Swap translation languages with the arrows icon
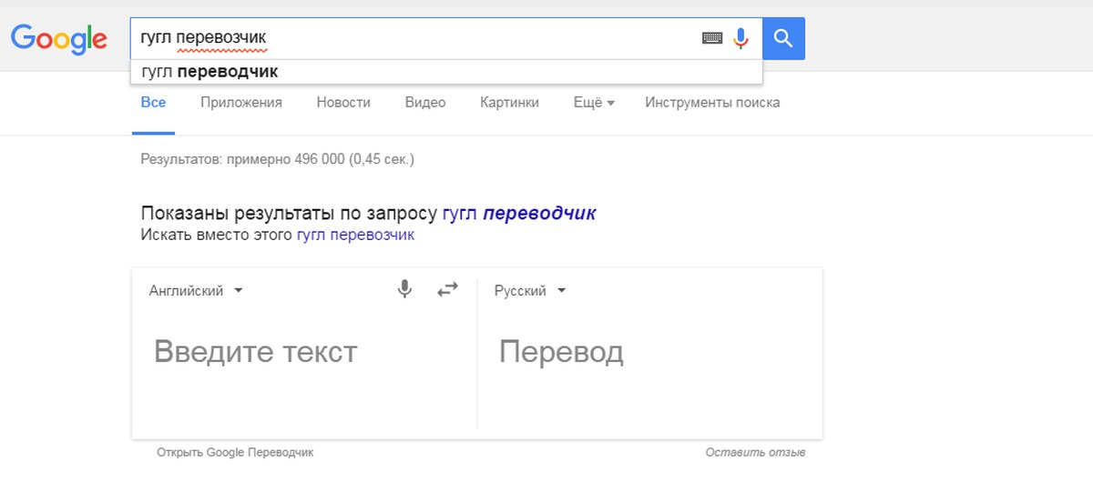 pos(447,290)
